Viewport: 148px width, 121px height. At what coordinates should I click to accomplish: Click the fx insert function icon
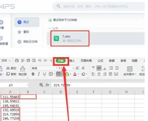[47, 85]
